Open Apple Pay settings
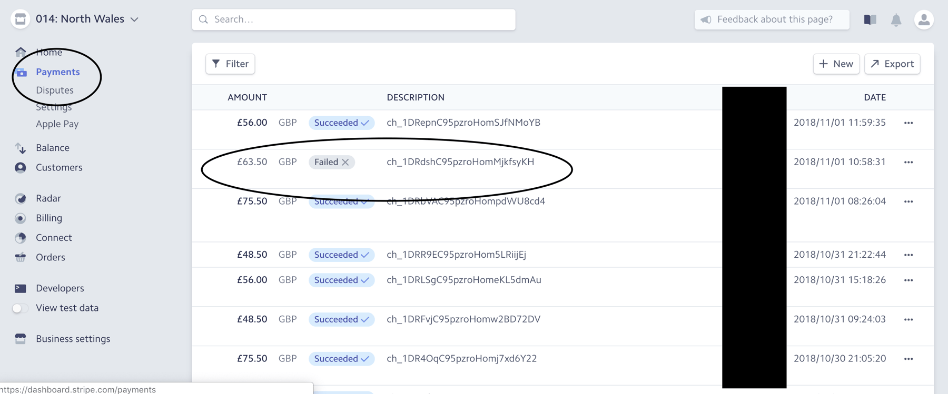 click(57, 124)
